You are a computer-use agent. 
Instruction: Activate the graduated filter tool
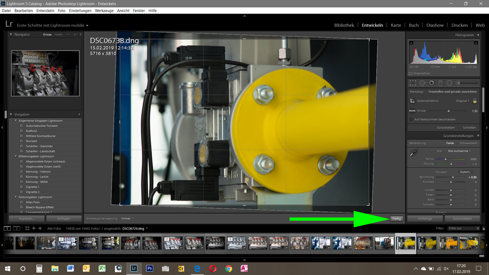tap(441, 83)
